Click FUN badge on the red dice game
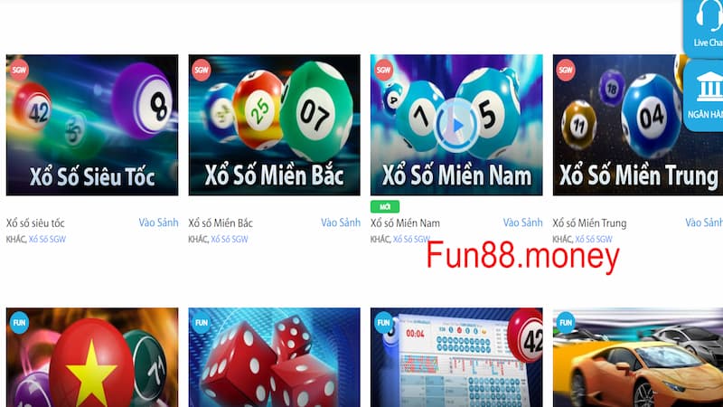This screenshot has height=407, width=723. click(x=202, y=323)
